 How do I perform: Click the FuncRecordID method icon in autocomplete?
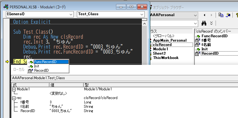point(31,62)
